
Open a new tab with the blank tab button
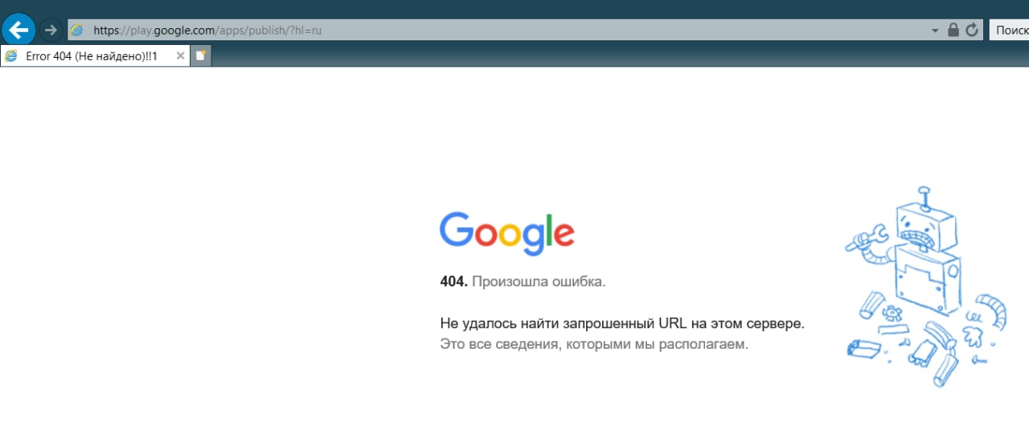click(x=201, y=56)
